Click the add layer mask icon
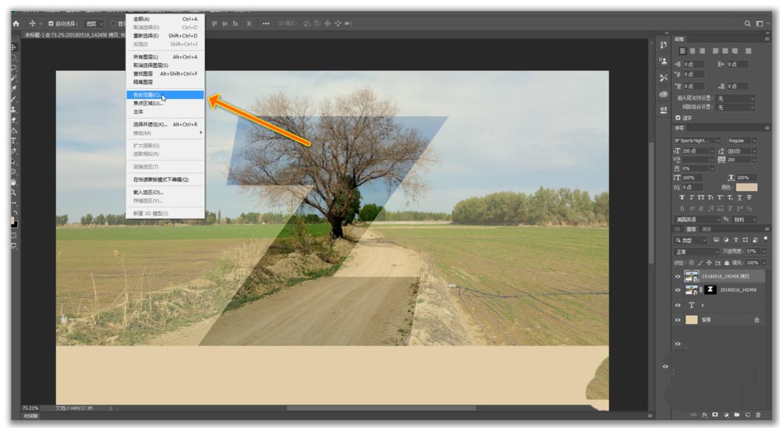 pos(714,415)
